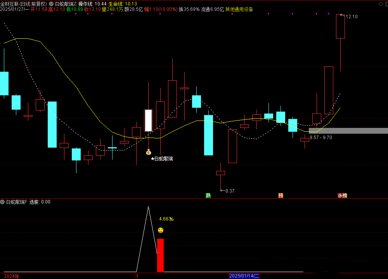This screenshot has width=388, height=279.
Task: Click the 12.10 high price label
Action: (351, 17)
